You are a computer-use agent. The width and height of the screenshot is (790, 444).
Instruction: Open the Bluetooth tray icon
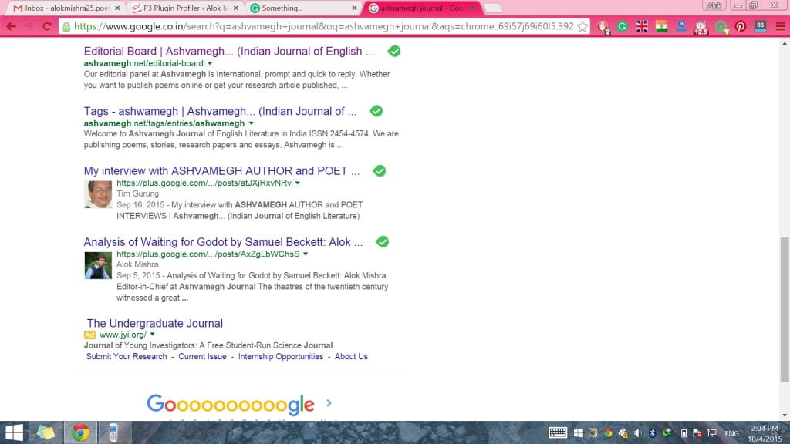click(x=653, y=433)
